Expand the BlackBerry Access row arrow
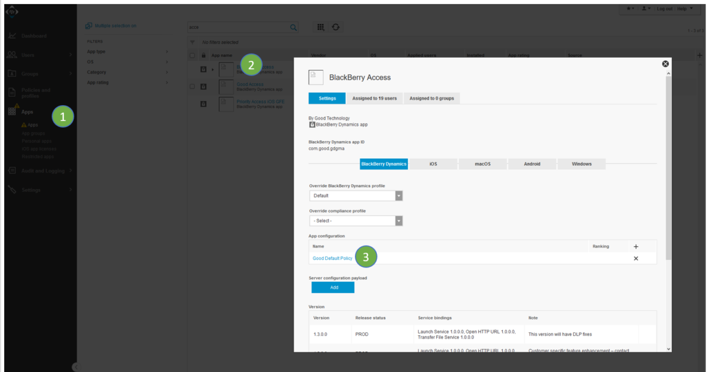Screen dimensions: 709x372 213,69
